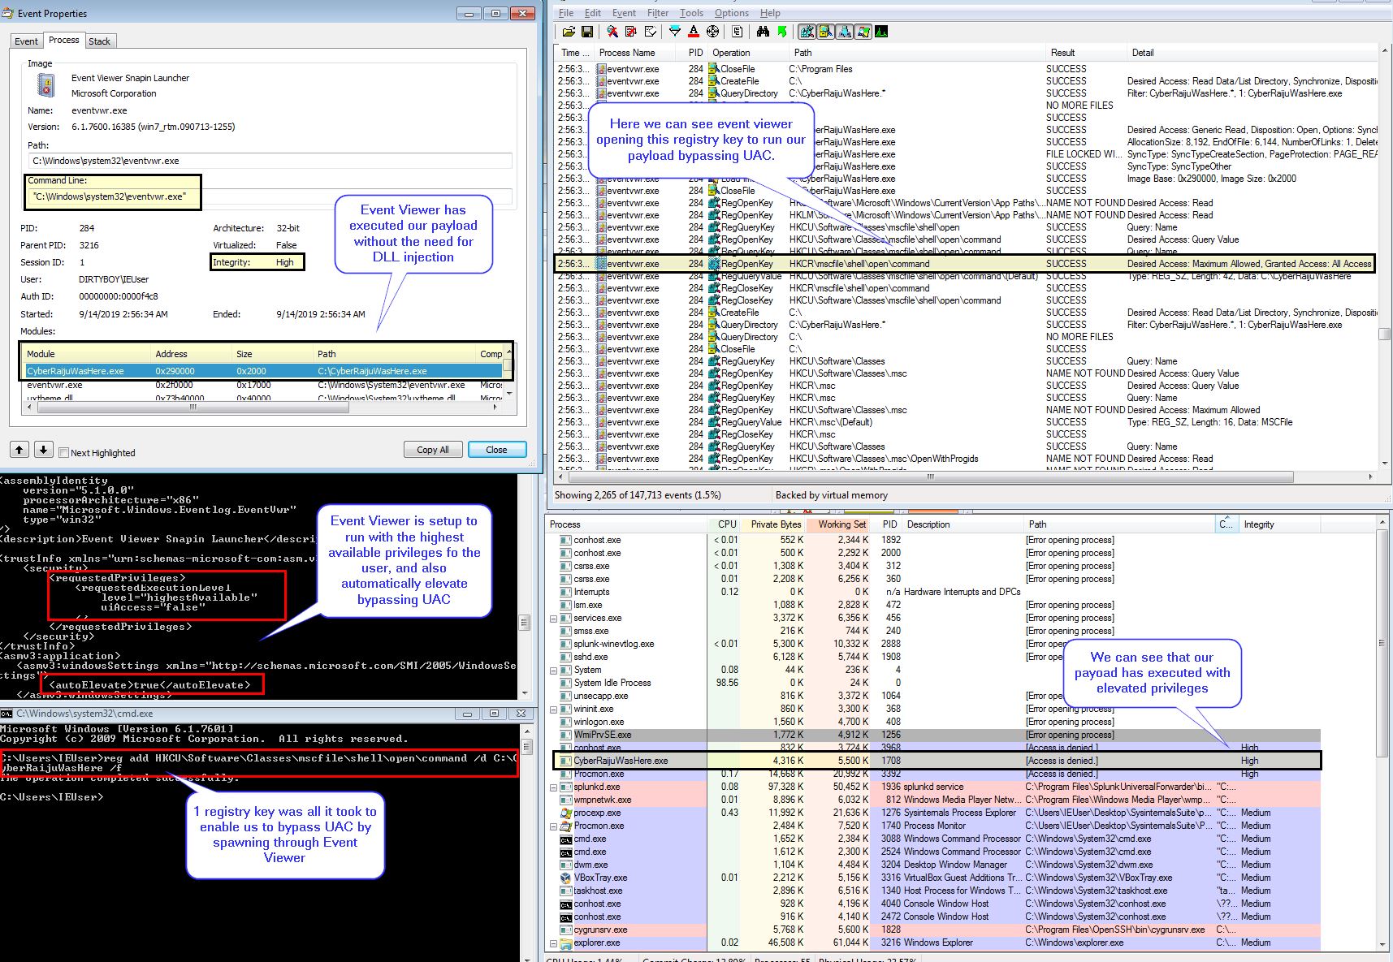Check the Next Highlighted checkbox

(64, 453)
